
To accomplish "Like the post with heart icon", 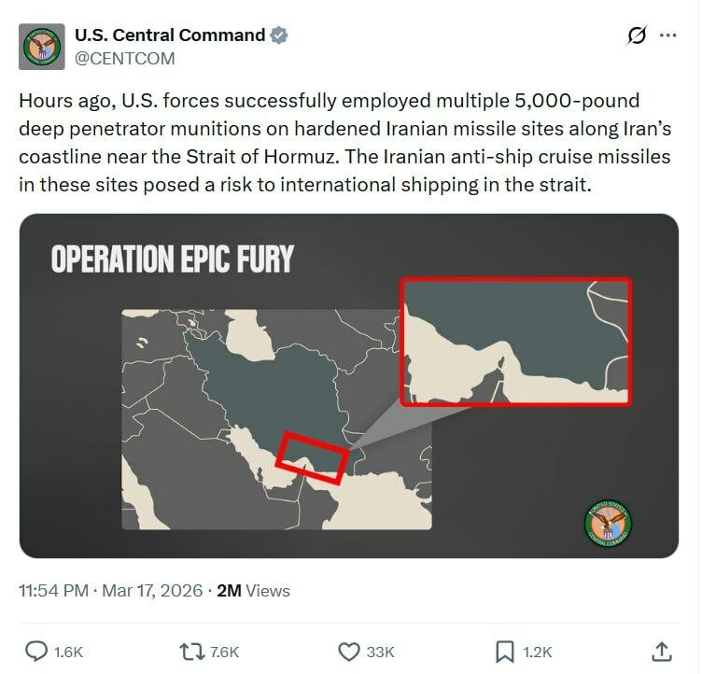I will pyautogui.click(x=347, y=652).
